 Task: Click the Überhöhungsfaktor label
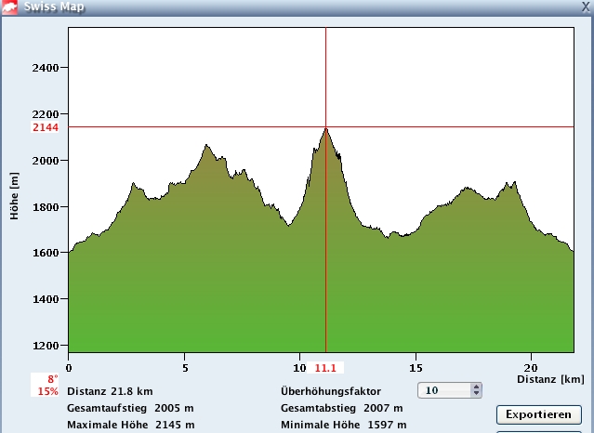(330, 391)
